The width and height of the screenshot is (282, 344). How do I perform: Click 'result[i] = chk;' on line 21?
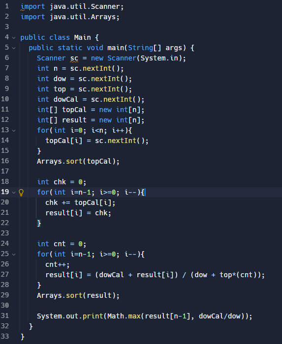tap(78, 213)
